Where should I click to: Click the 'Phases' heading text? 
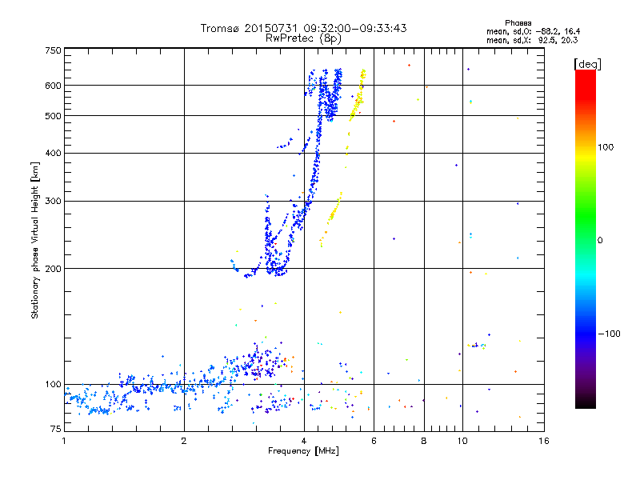click(x=518, y=23)
